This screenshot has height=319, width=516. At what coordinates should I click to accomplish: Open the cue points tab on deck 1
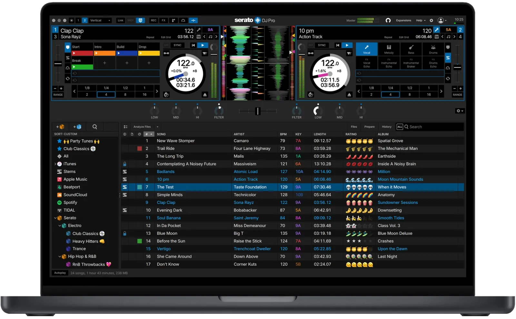(68, 47)
